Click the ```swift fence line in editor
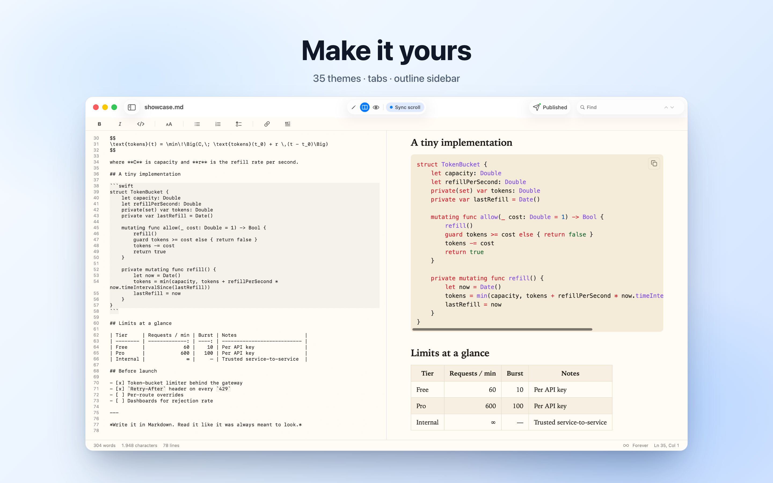 [x=121, y=186]
